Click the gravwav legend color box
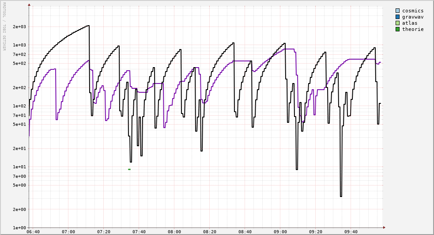 [397, 17]
